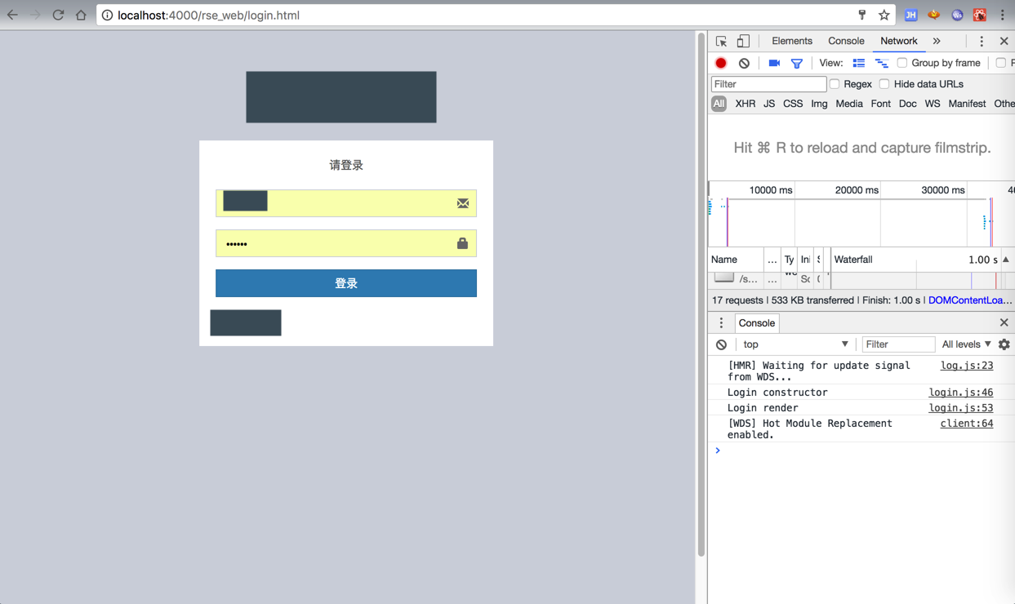Click the saved password key icon
The height and width of the screenshot is (604, 1015).
click(x=861, y=15)
